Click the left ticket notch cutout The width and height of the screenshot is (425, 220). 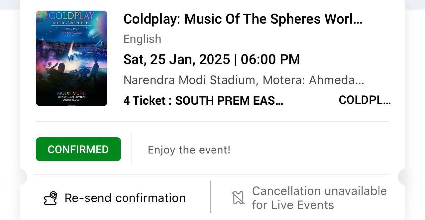point(23,177)
